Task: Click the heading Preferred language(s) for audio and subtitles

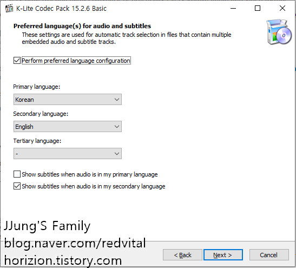Action: (82, 26)
